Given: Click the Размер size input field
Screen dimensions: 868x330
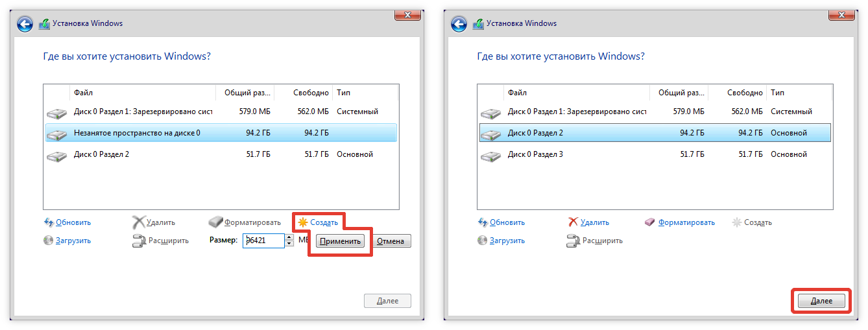Looking at the screenshot, I should 263,241.
